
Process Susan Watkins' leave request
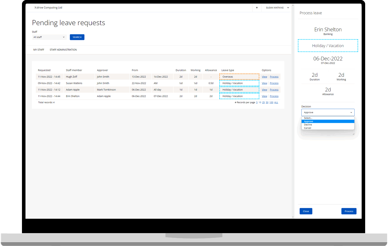(x=274, y=83)
